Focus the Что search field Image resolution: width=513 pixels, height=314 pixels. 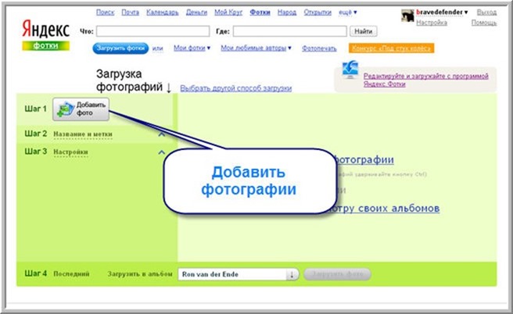point(152,31)
